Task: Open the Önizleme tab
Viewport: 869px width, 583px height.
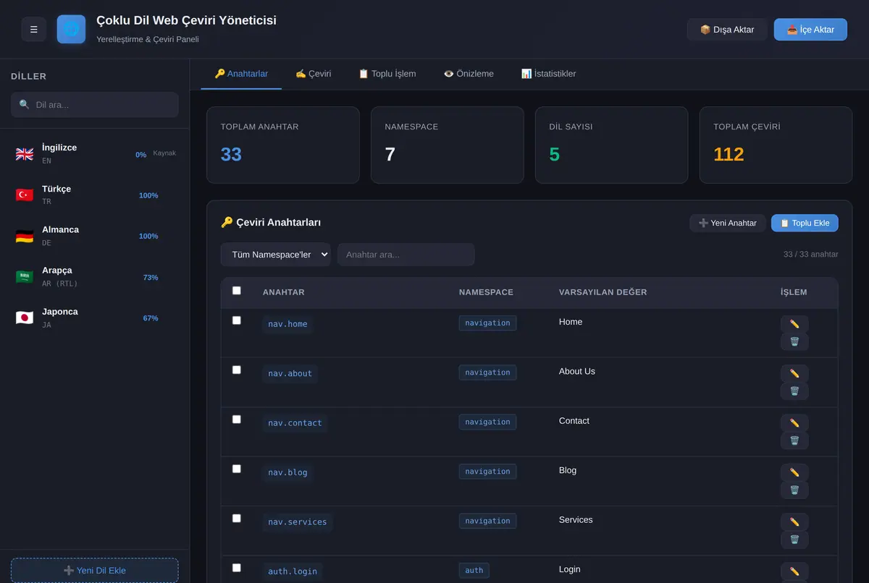Action: (469, 74)
